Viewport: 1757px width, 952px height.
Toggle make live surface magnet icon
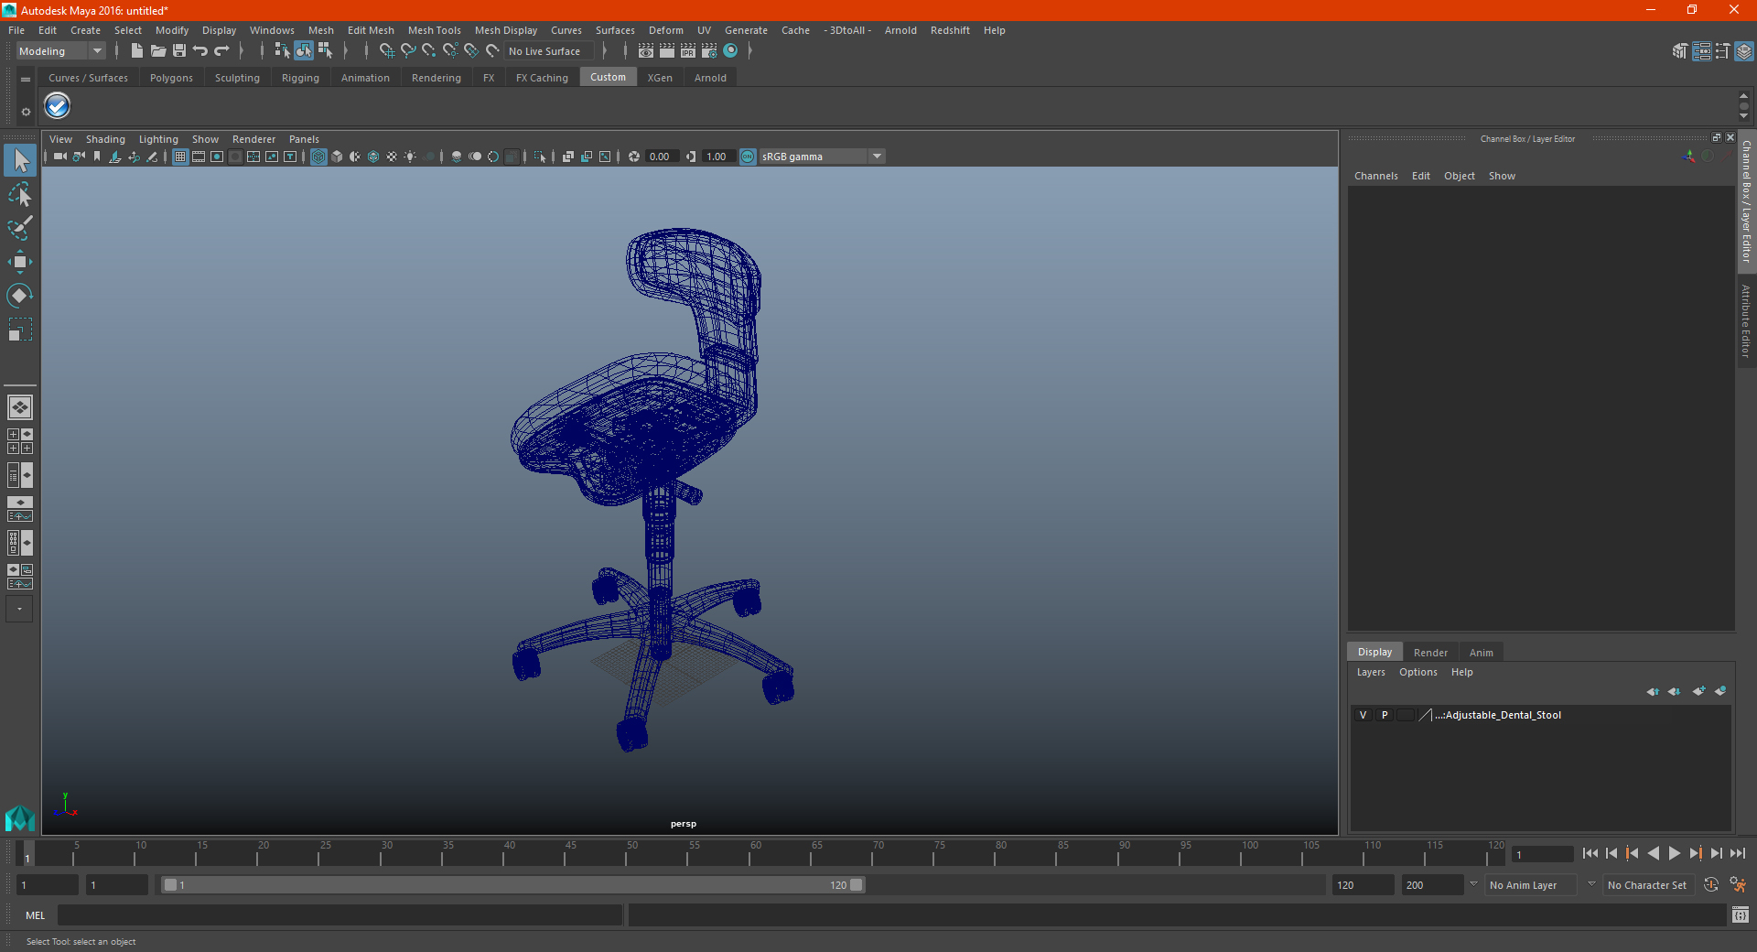(492, 51)
